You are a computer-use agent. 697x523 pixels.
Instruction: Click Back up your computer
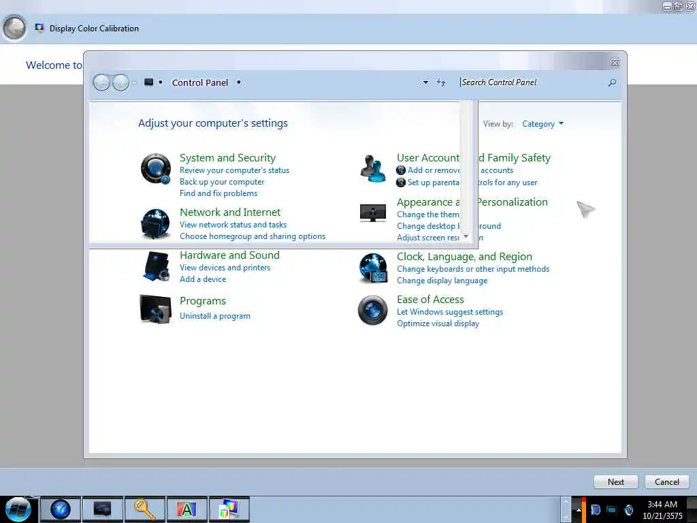click(222, 182)
